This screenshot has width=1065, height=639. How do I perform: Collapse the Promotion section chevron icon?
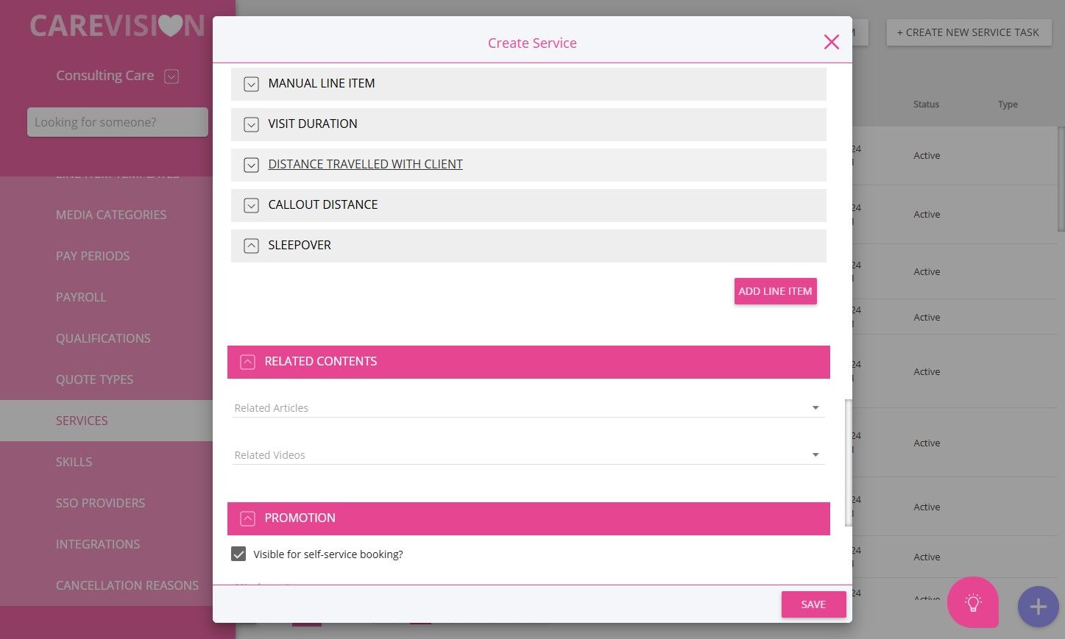pos(248,518)
